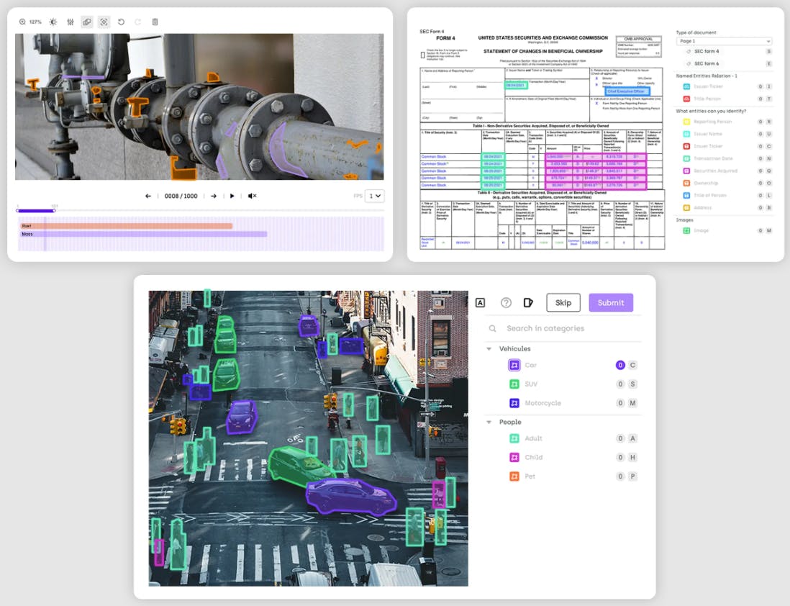Click the SEC Form 4 page thumbnail title
Viewport: 790px width, 606px height.
(x=432, y=31)
